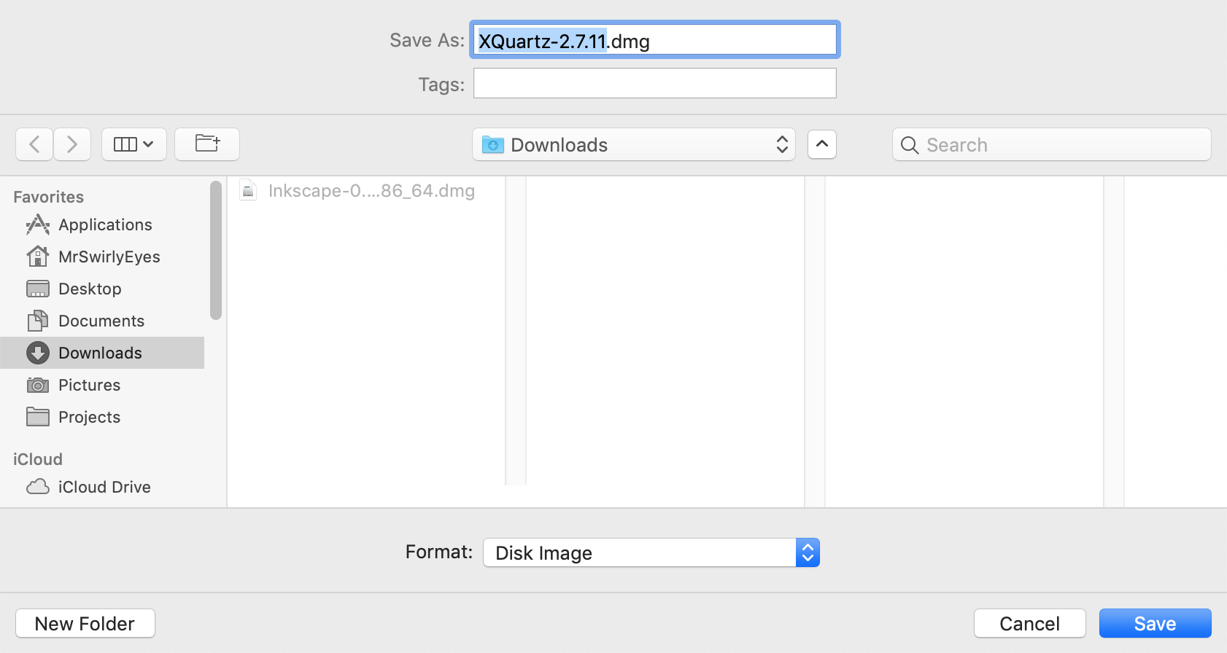Select Pictures in the sidebar
Image resolution: width=1227 pixels, height=653 pixels.
89,386
